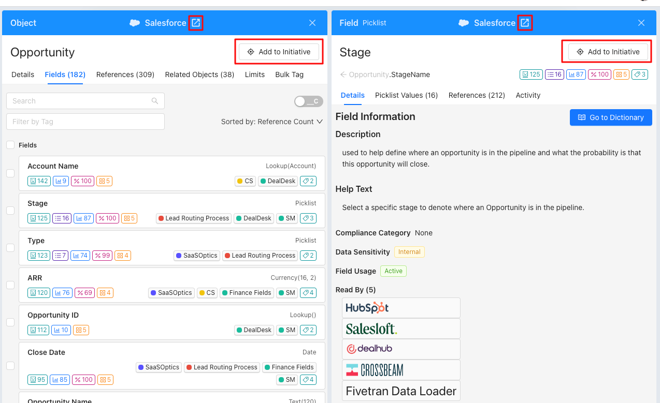Open the Sorted by: Reference Count dropdown
Image resolution: width=660 pixels, height=403 pixels.
[272, 122]
